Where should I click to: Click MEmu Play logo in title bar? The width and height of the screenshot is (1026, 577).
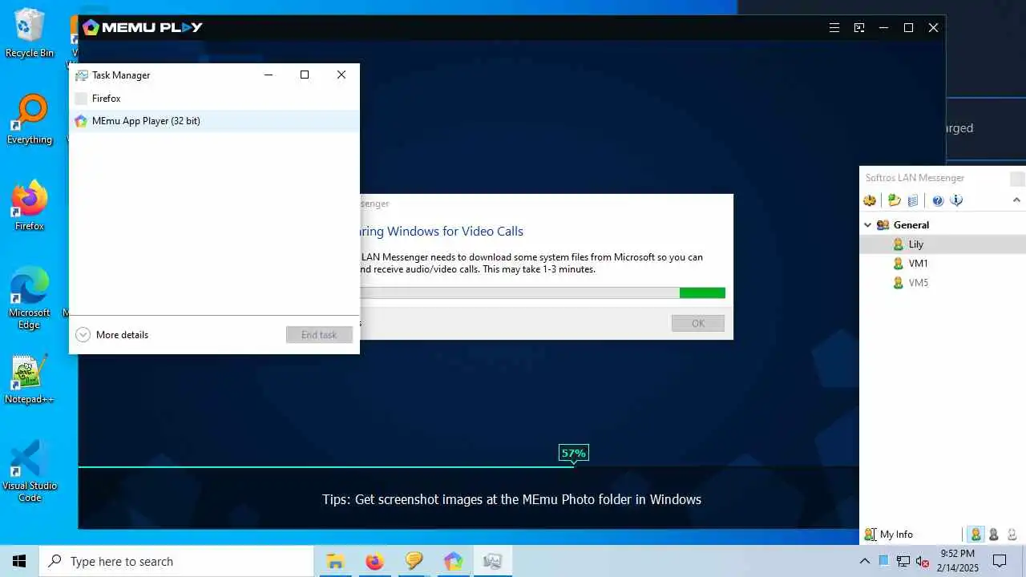tap(143, 27)
